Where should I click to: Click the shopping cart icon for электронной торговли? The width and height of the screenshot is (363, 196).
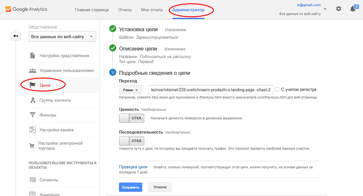click(32, 146)
